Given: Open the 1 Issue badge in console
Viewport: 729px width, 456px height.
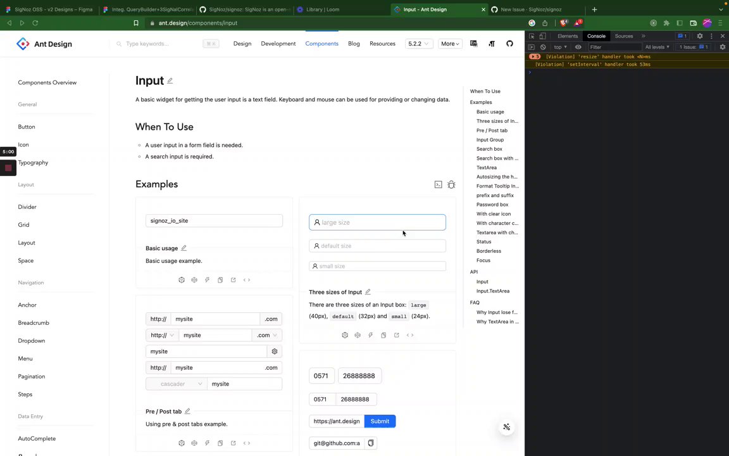Looking at the screenshot, I should pyautogui.click(x=694, y=47).
